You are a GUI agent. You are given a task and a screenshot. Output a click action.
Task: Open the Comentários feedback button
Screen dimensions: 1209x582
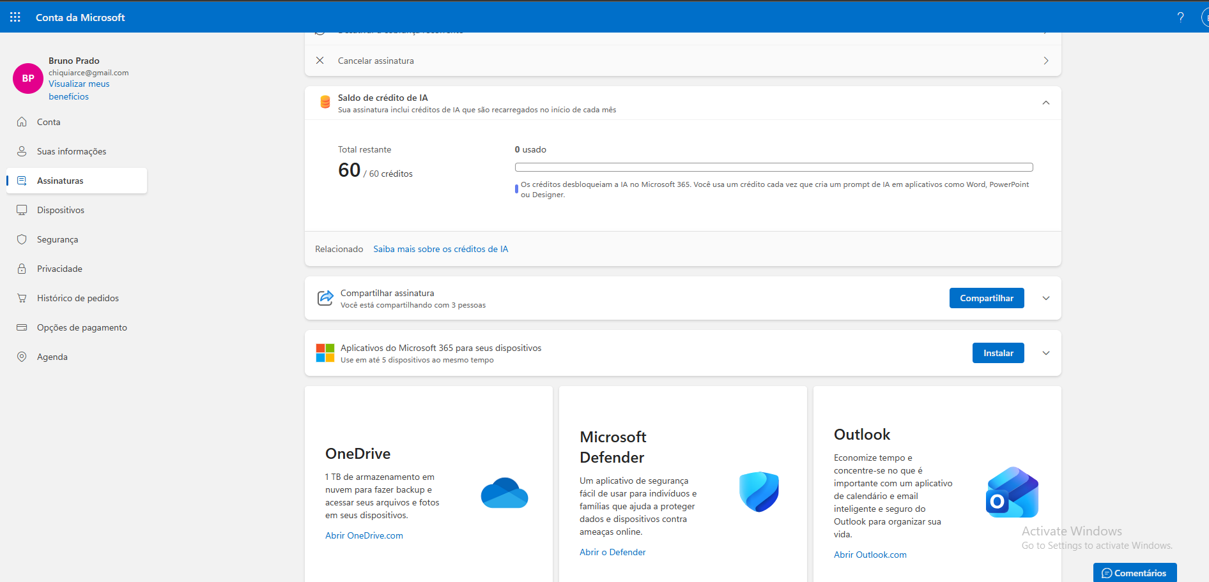coord(1135,573)
